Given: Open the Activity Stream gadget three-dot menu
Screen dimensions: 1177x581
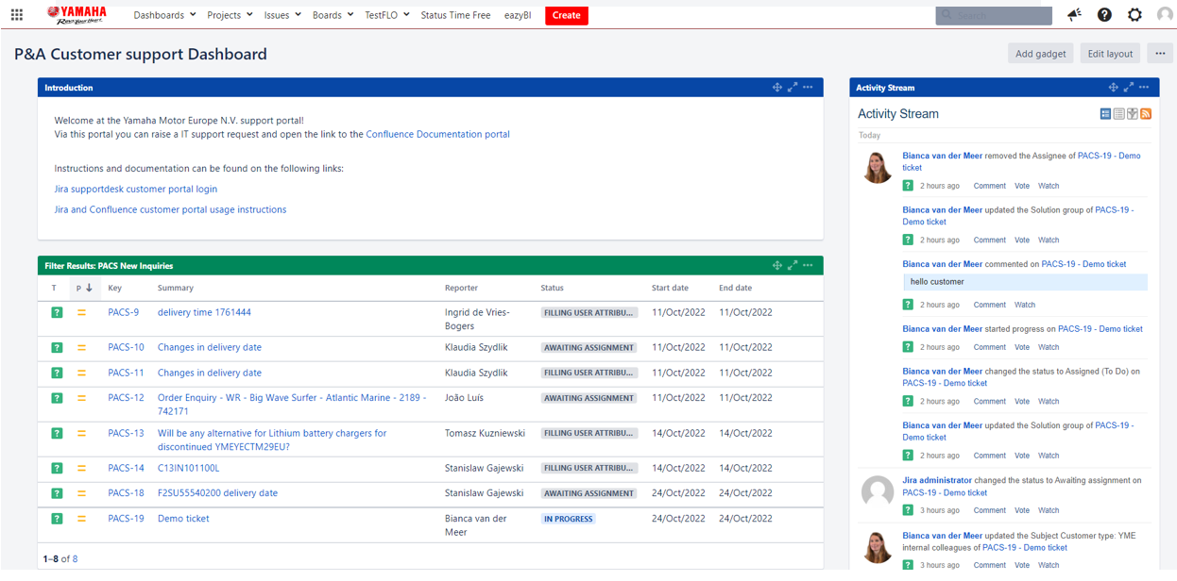Looking at the screenshot, I should point(1144,87).
